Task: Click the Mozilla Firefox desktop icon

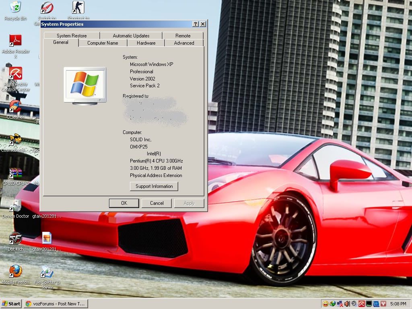Action: [x=15, y=272]
